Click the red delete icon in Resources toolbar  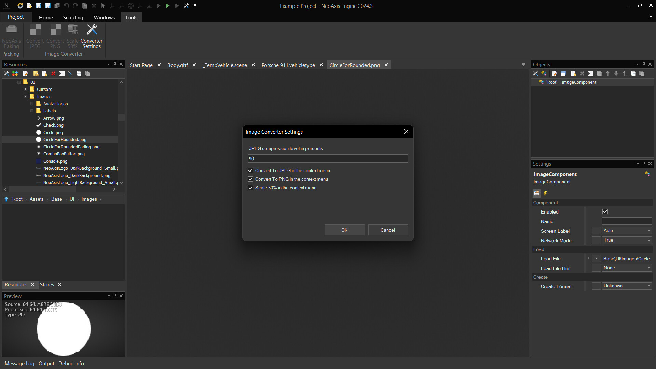click(53, 73)
